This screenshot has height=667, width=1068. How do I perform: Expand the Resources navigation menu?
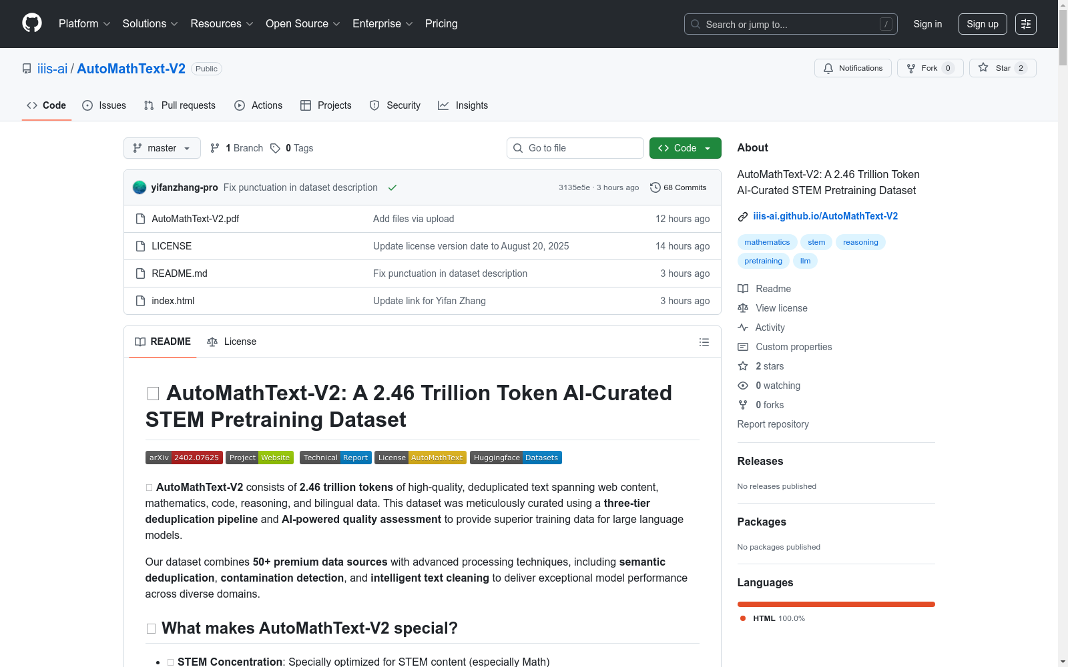tap(222, 24)
